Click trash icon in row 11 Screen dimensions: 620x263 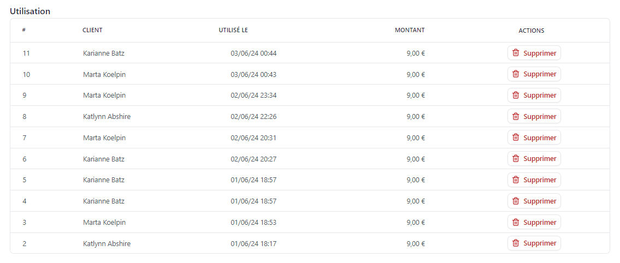516,53
